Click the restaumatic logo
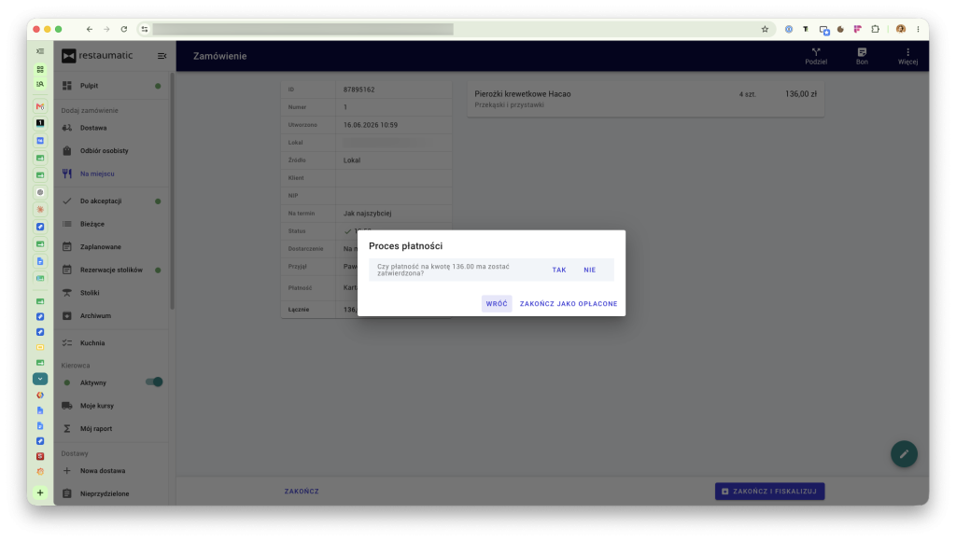The image size is (956, 541). point(97,55)
